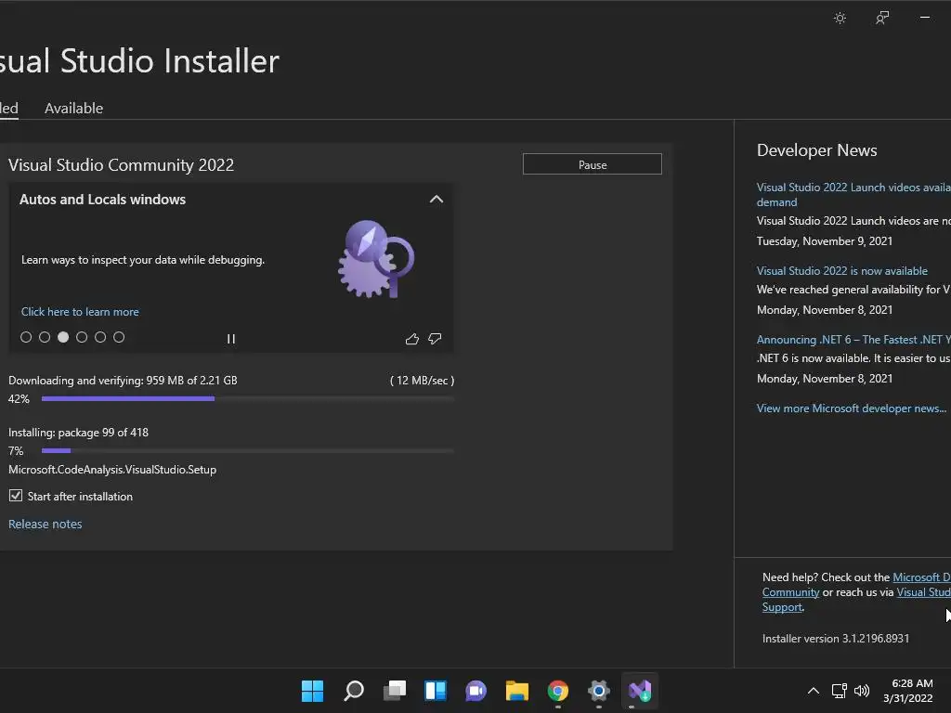951x713 pixels.
Task: Open Task View on the taskbar
Action: pos(395,691)
